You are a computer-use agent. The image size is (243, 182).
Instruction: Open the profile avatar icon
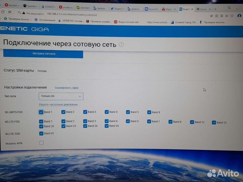pyautogui.click(x=239, y=16)
